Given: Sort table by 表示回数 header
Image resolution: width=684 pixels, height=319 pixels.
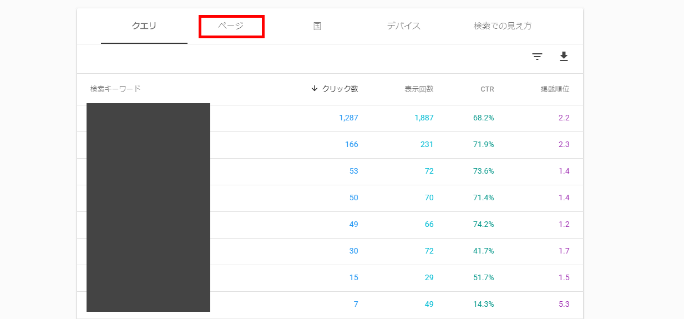Looking at the screenshot, I should point(419,89).
